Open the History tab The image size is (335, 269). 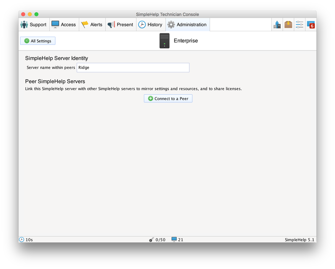pyautogui.click(x=151, y=25)
